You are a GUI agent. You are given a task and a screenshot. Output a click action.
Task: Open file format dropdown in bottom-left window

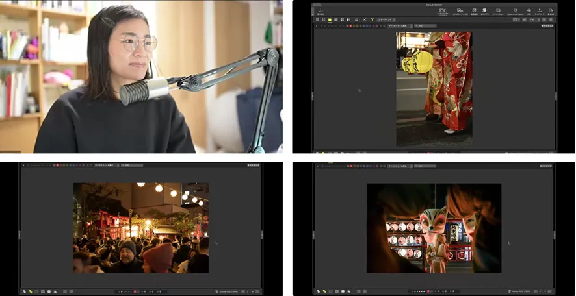click(105, 166)
